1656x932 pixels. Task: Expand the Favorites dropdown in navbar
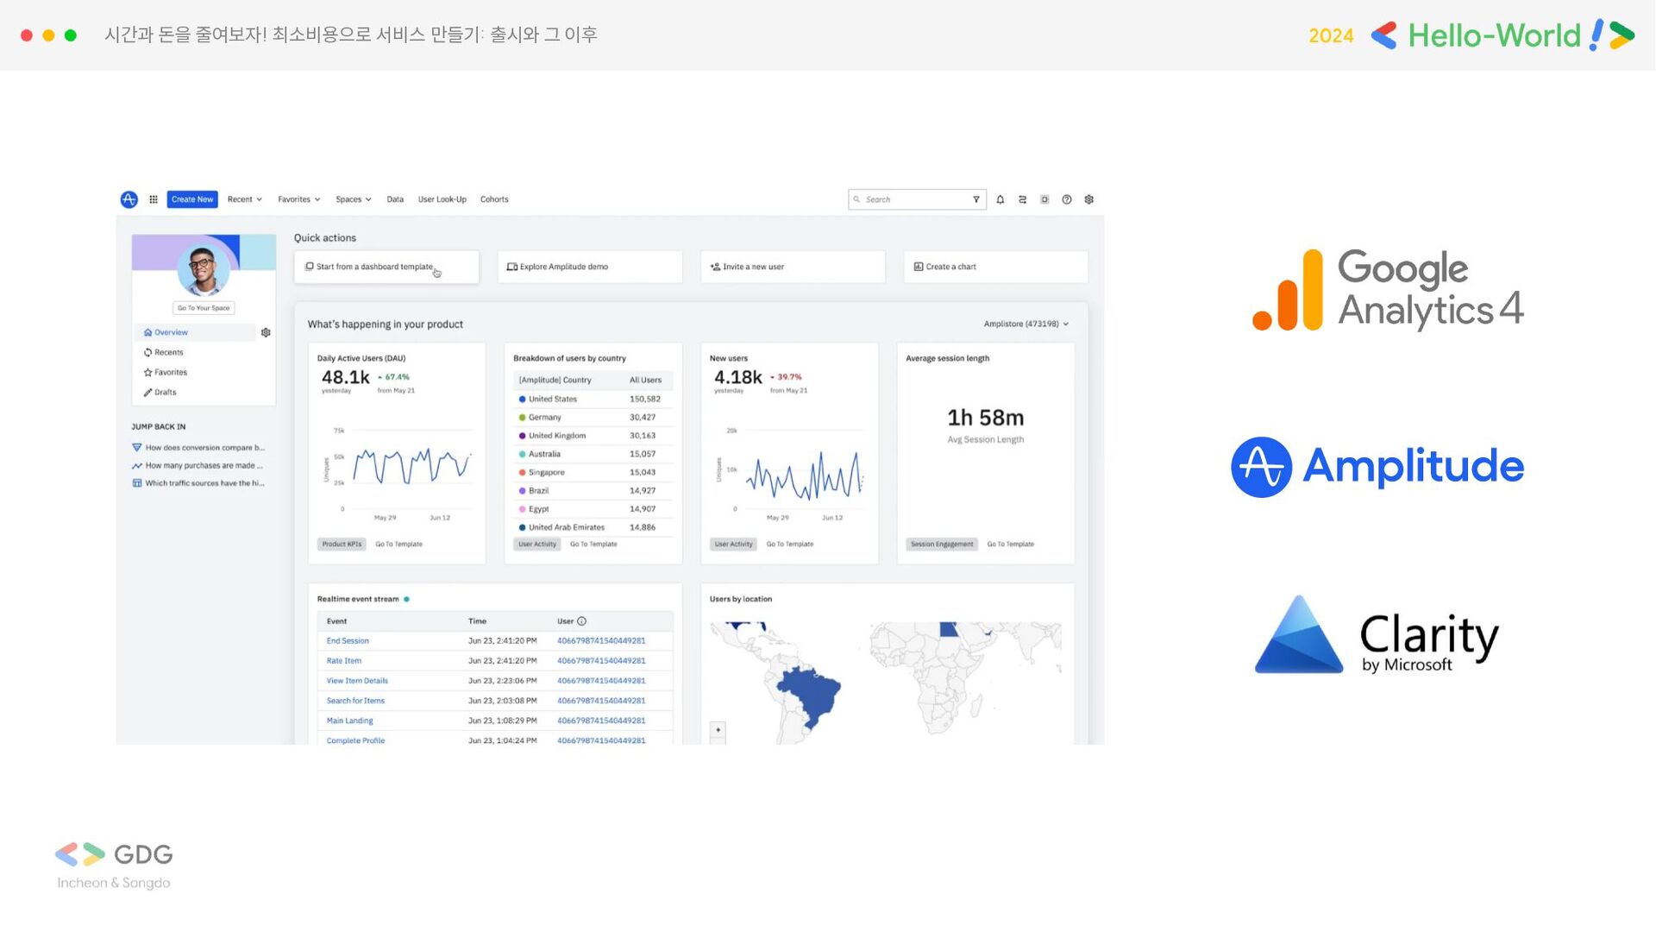click(x=299, y=199)
